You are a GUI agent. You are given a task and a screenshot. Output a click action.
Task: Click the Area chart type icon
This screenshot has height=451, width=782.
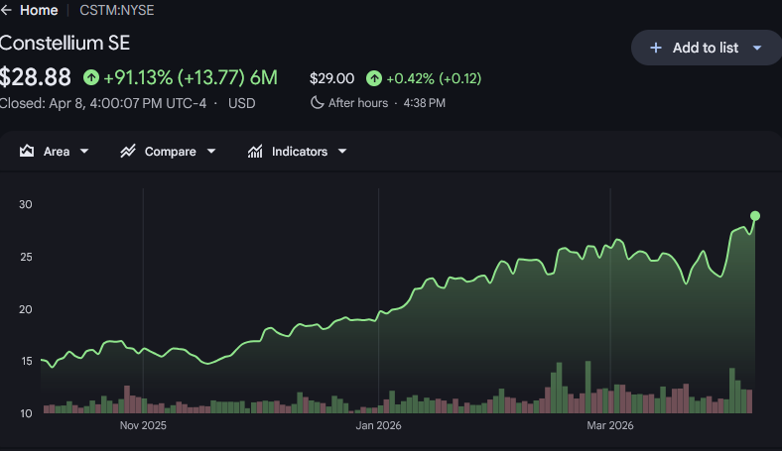pyautogui.click(x=27, y=151)
